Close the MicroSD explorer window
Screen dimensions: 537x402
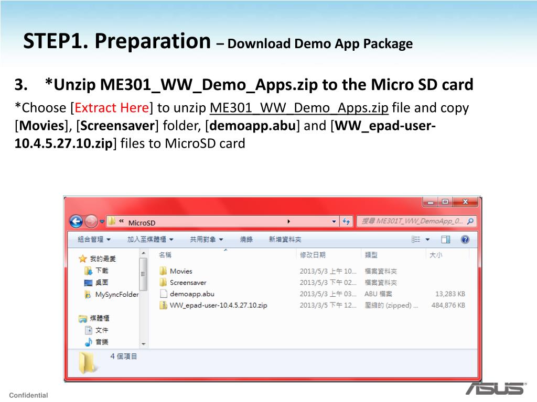[x=465, y=202]
